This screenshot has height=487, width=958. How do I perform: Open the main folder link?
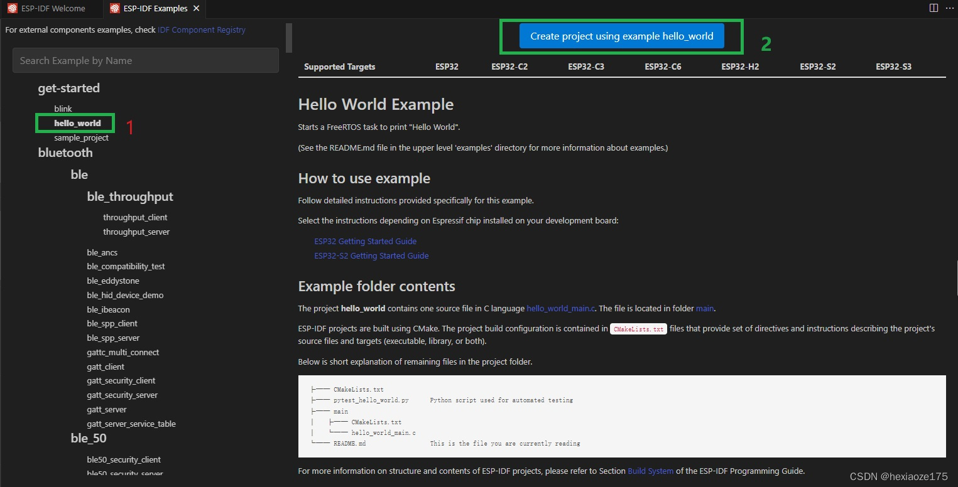pyautogui.click(x=705, y=308)
